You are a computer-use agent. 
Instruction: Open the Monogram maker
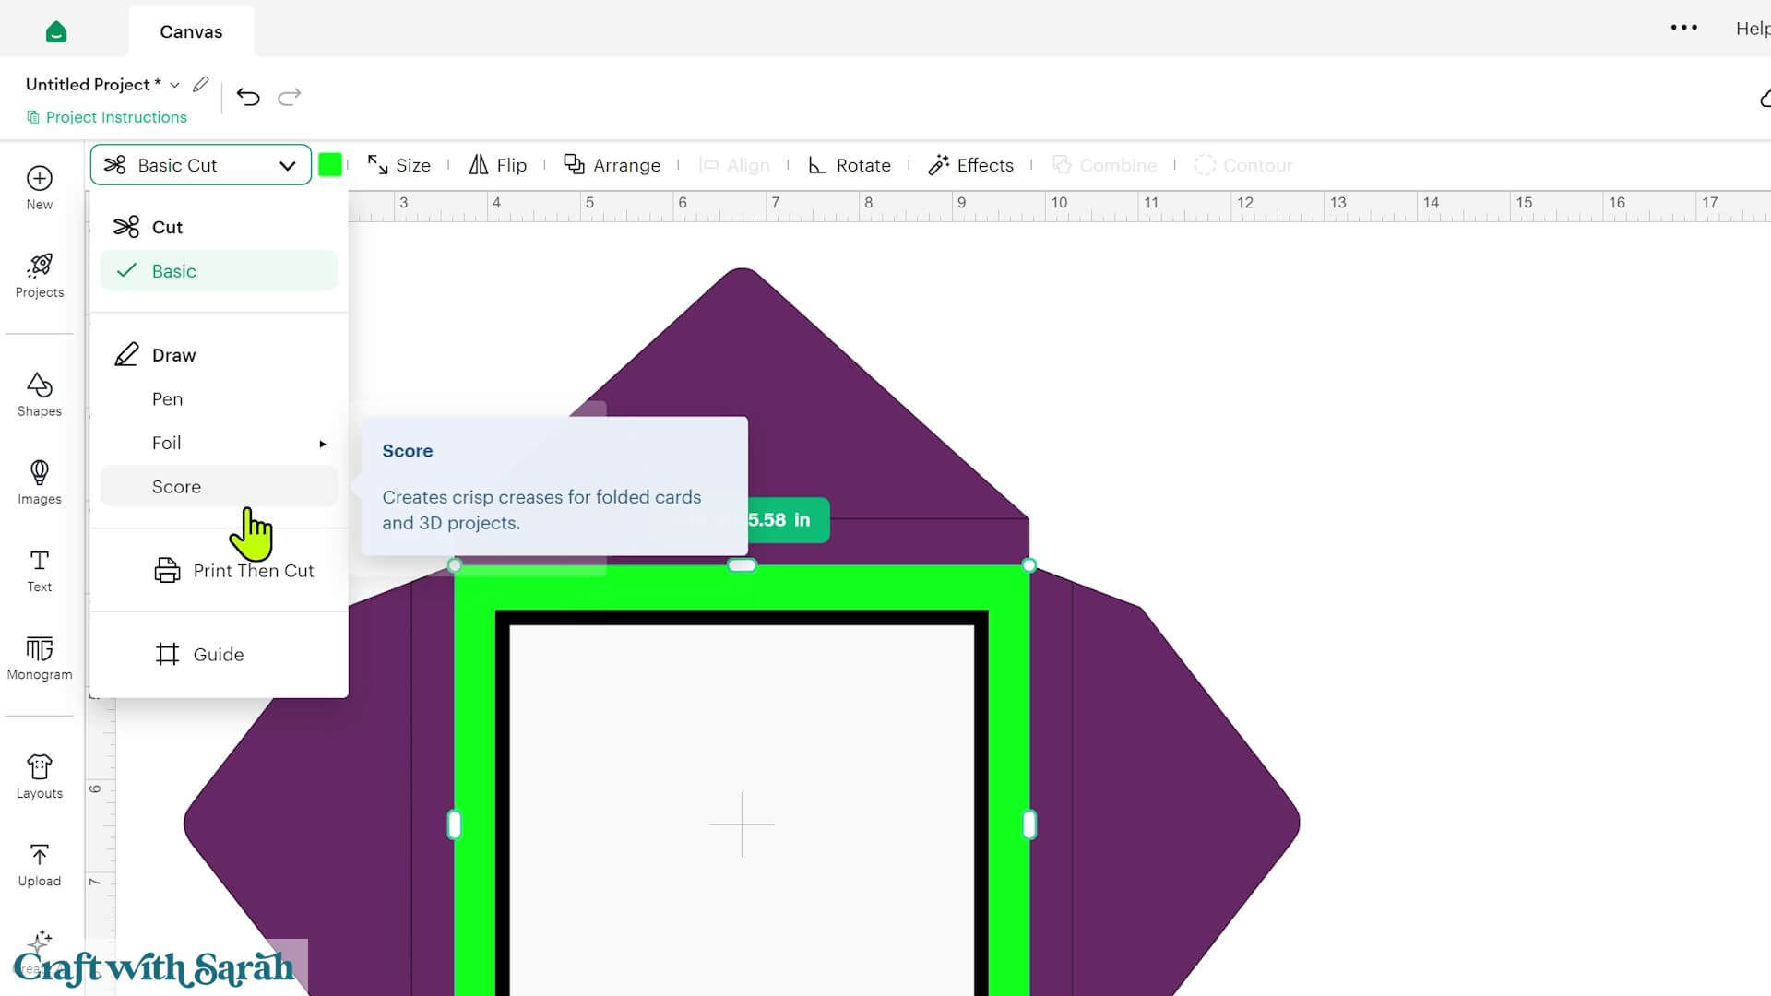[40, 658]
